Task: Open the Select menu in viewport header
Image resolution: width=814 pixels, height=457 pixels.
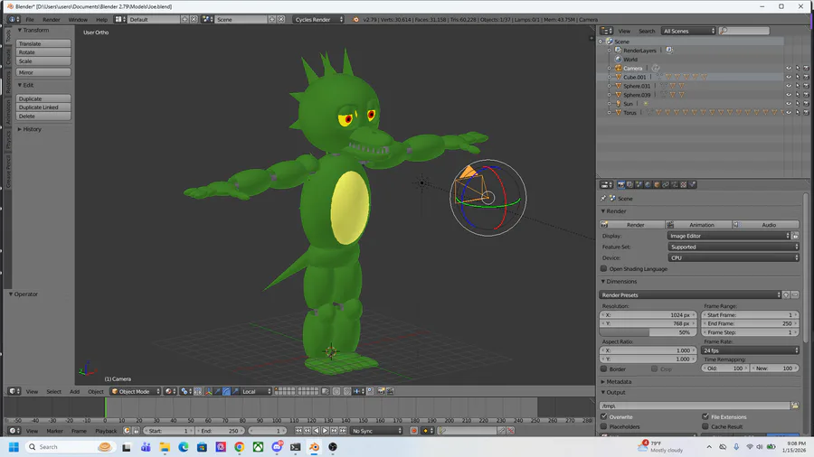Action: point(54,391)
